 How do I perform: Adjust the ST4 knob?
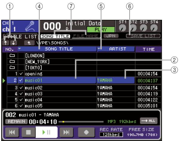coord(154,28)
